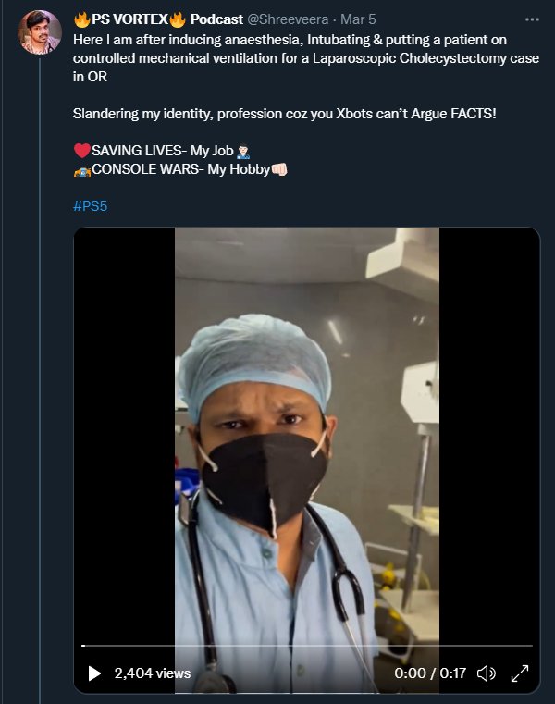Click the doctor emoji after My Job
The width and height of the screenshot is (555, 704).
(243, 151)
